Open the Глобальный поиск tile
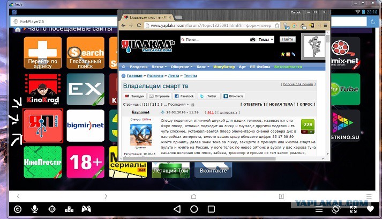Screen dimensions: 382x219 (x=85, y=53)
